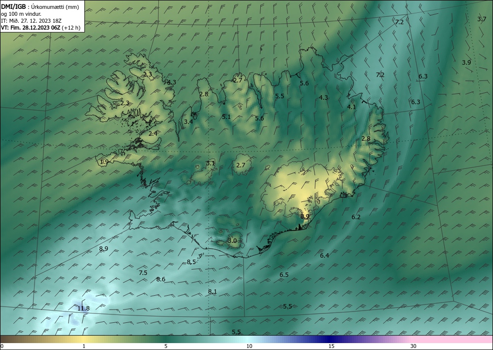Viewport: 493px width, 350px height.
Task: Click the '30' tick on the colour scale
Action: [413, 346]
